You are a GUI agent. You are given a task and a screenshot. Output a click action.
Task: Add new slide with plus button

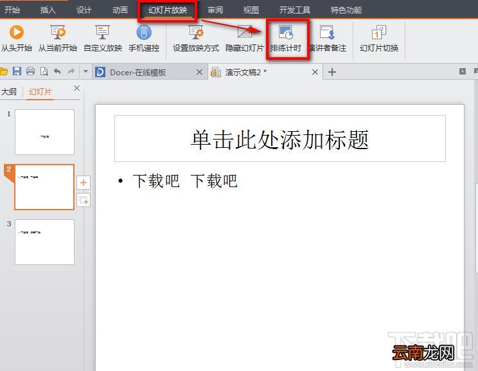[x=84, y=183]
